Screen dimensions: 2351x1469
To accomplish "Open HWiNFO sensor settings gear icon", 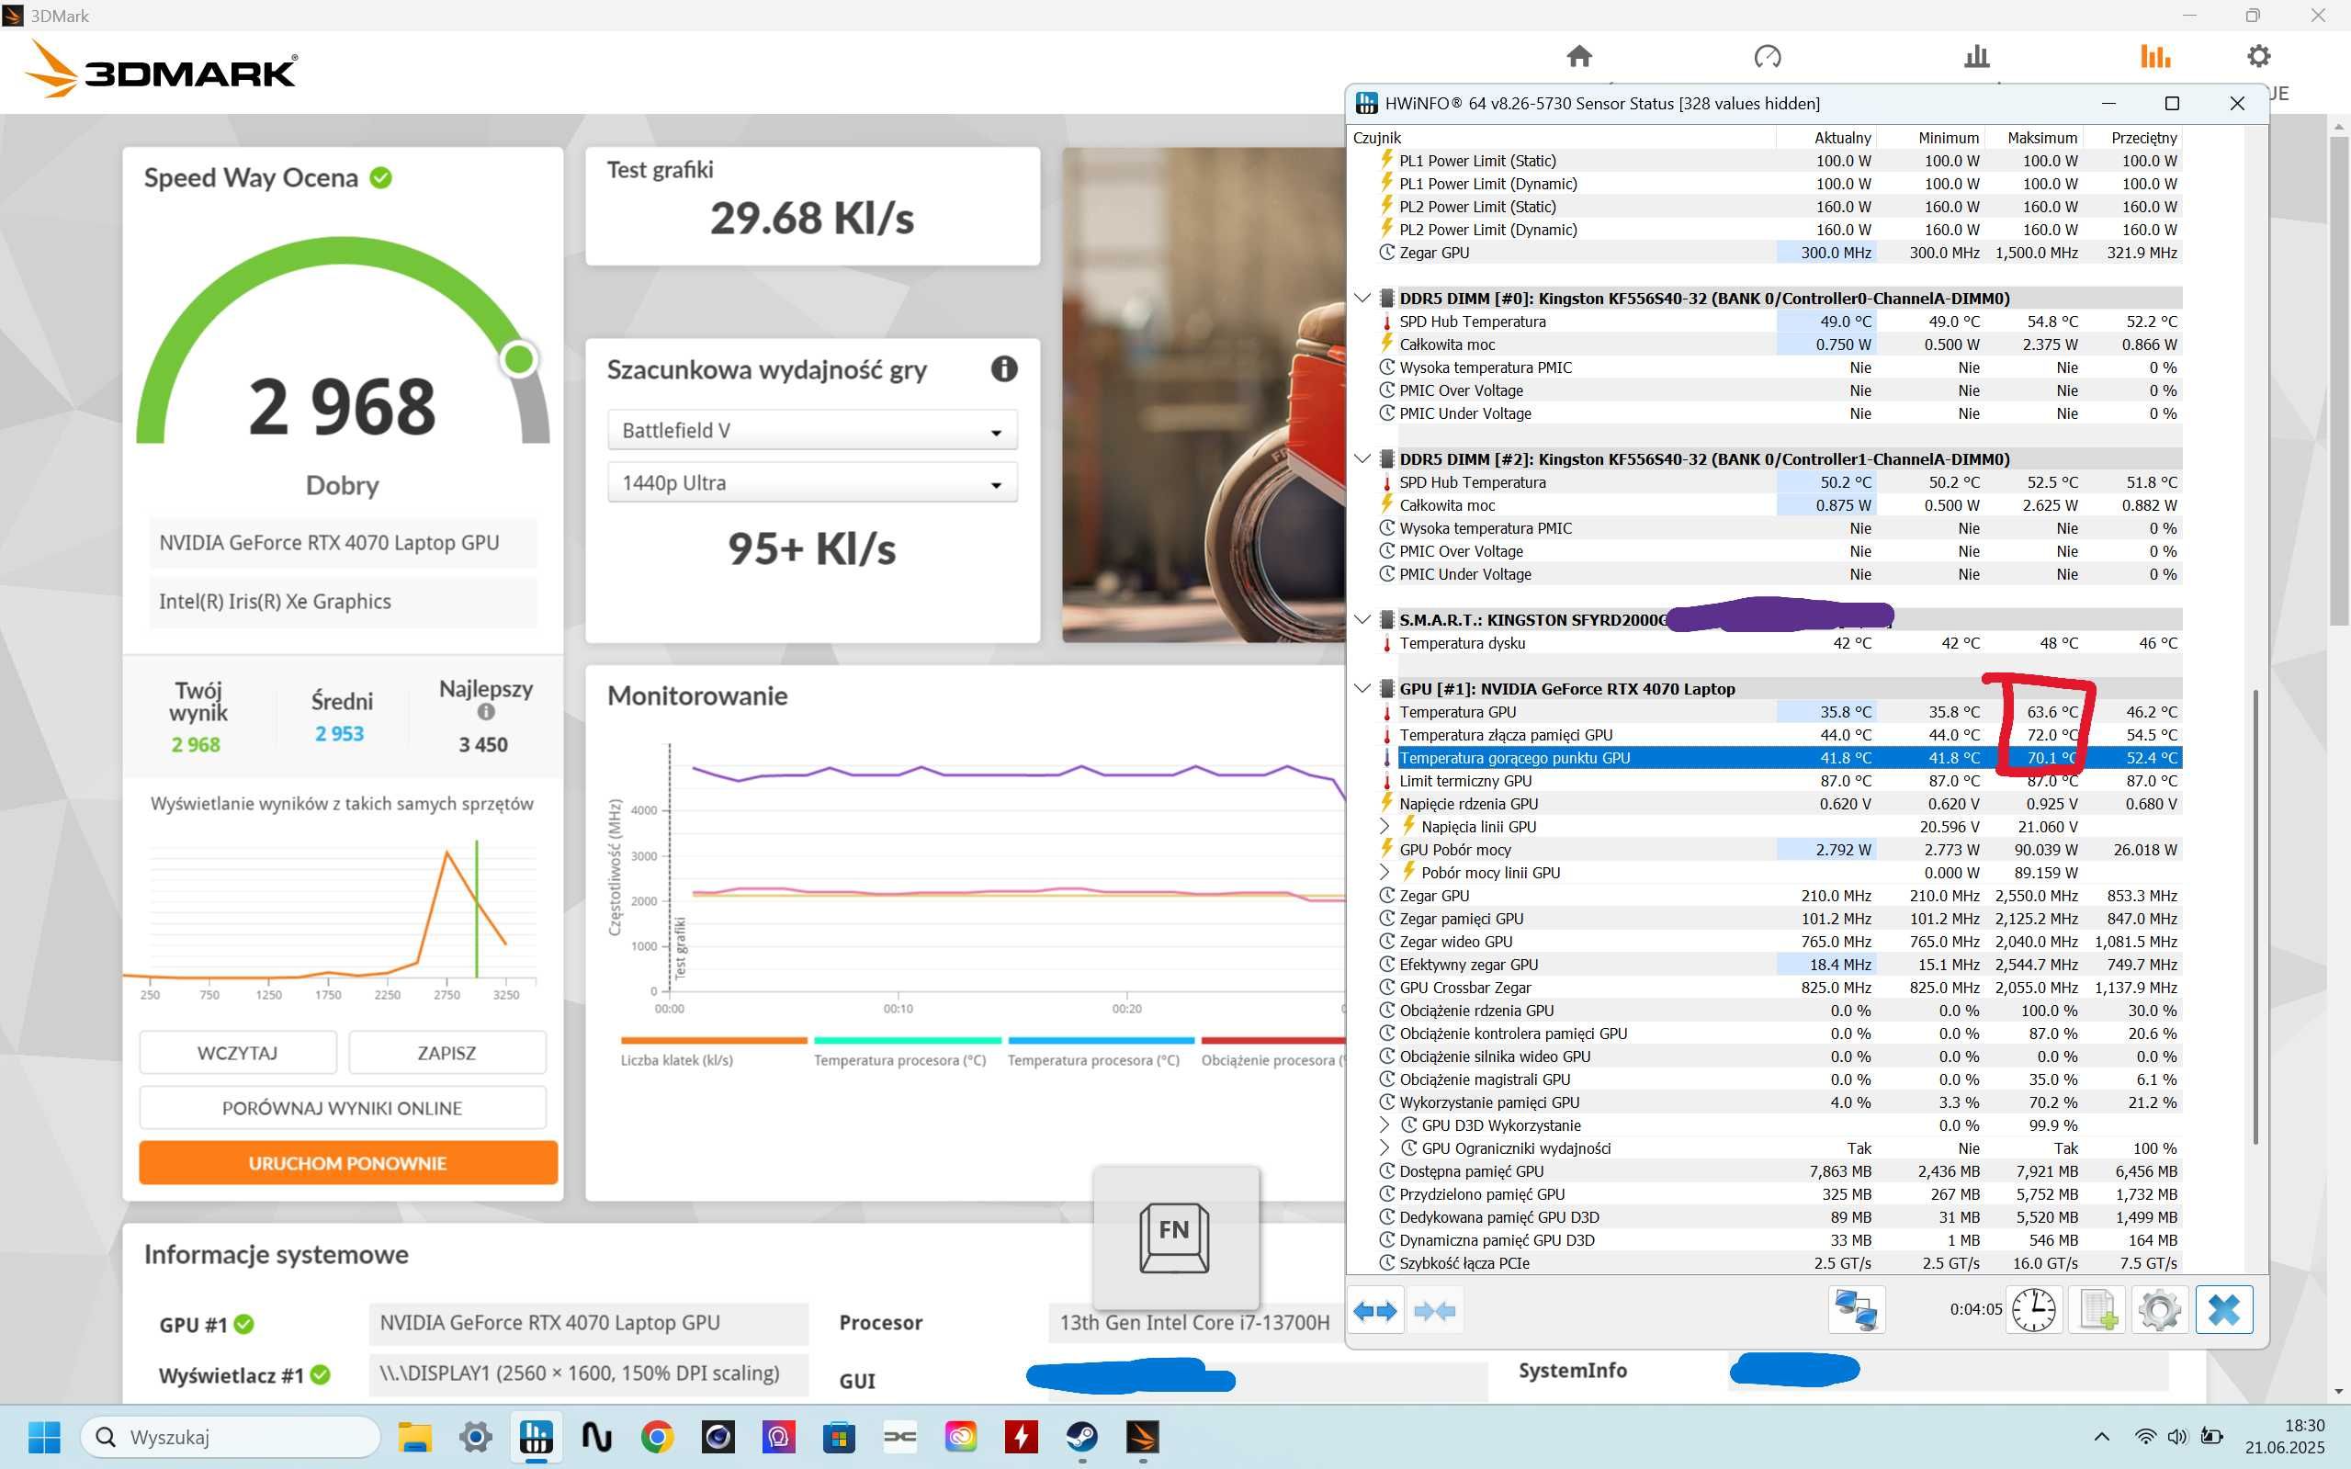I will click(x=2159, y=1310).
